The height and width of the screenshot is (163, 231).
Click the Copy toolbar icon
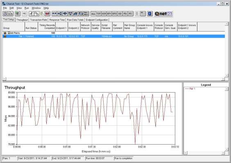pyautogui.click(x=36, y=14)
